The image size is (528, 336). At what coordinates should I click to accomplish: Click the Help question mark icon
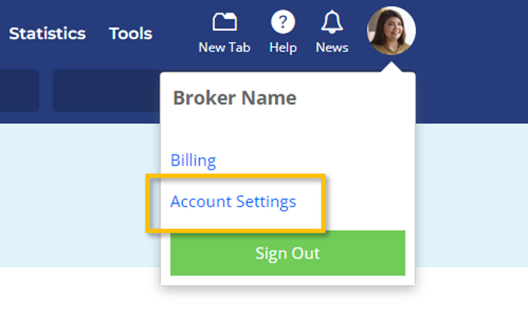click(x=283, y=22)
